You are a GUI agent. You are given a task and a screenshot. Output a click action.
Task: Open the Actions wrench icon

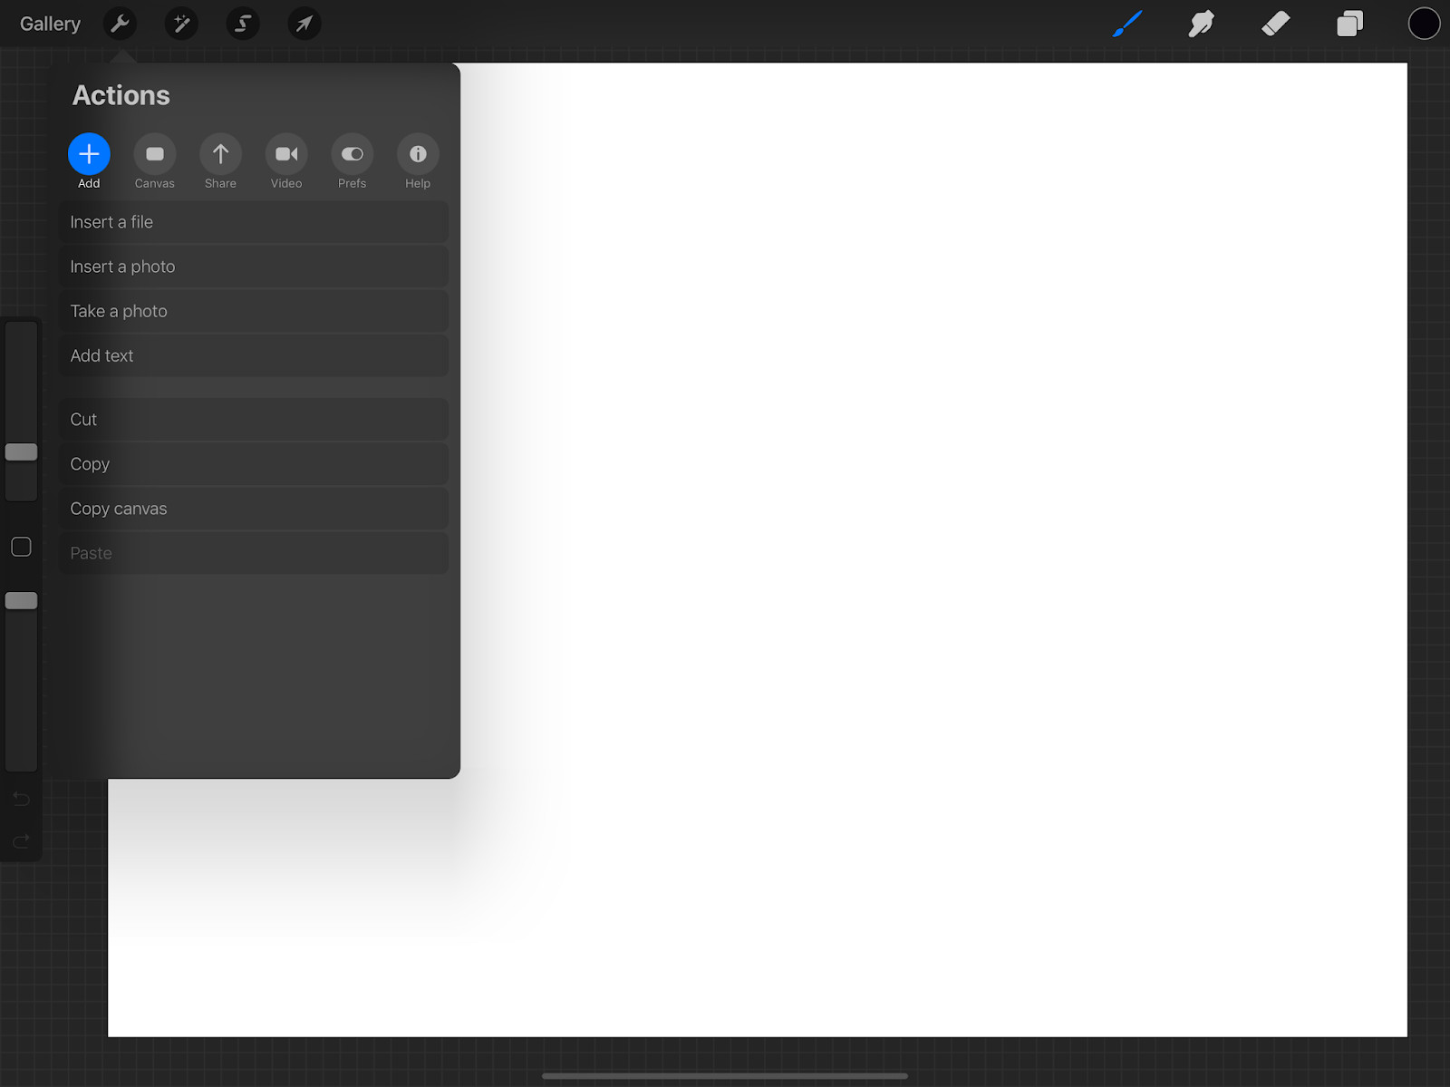point(120,24)
